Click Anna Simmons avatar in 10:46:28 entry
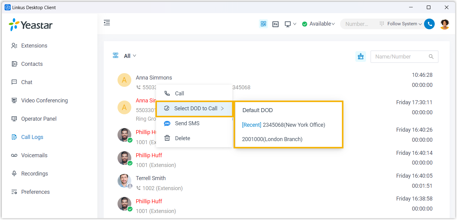The height and width of the screenshot is (220, 457). coord(124,80)
